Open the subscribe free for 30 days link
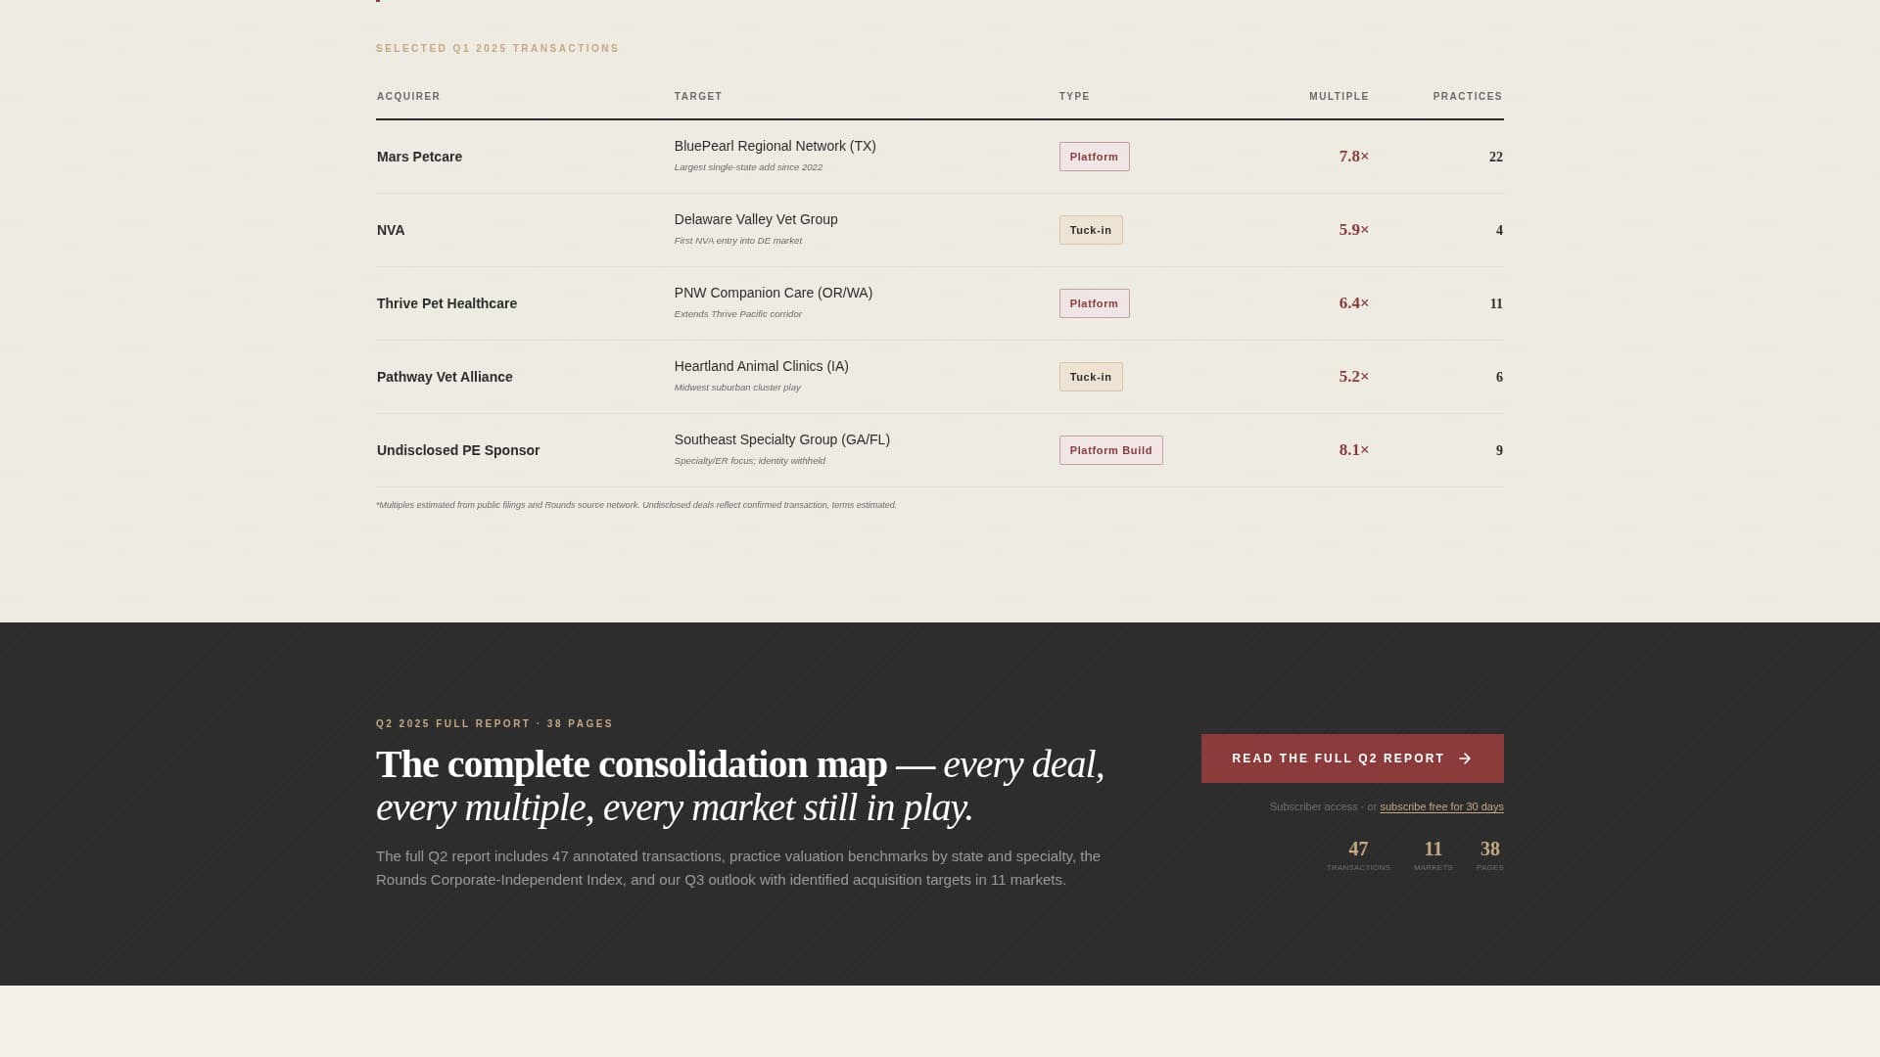This screenshot has height=1057, width=1880. point(1441,806)
